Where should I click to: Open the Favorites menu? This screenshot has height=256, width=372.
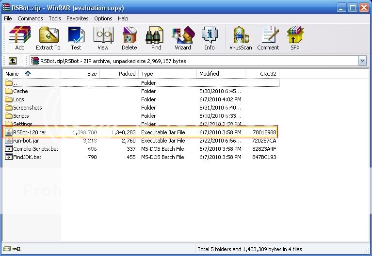pos(77,18)
